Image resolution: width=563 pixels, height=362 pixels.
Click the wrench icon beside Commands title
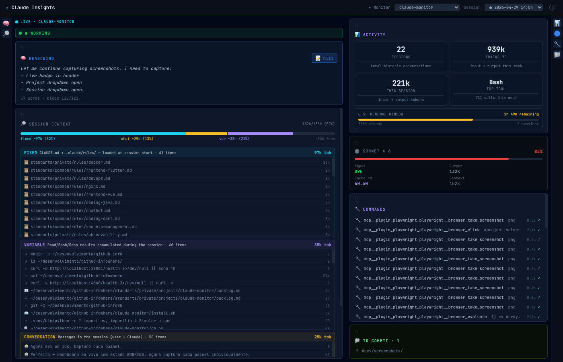(357, 209)
